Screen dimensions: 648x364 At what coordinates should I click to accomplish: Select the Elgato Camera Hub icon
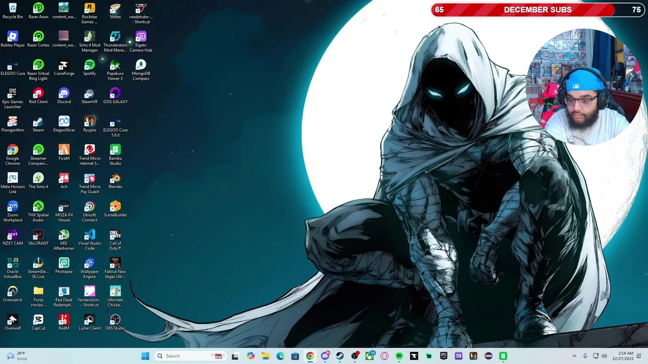(141, 42)
